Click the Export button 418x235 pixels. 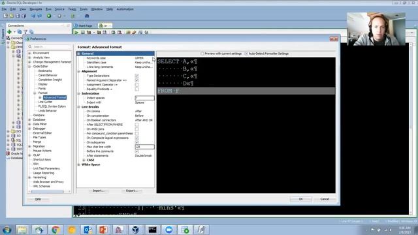tap(131, 191)
